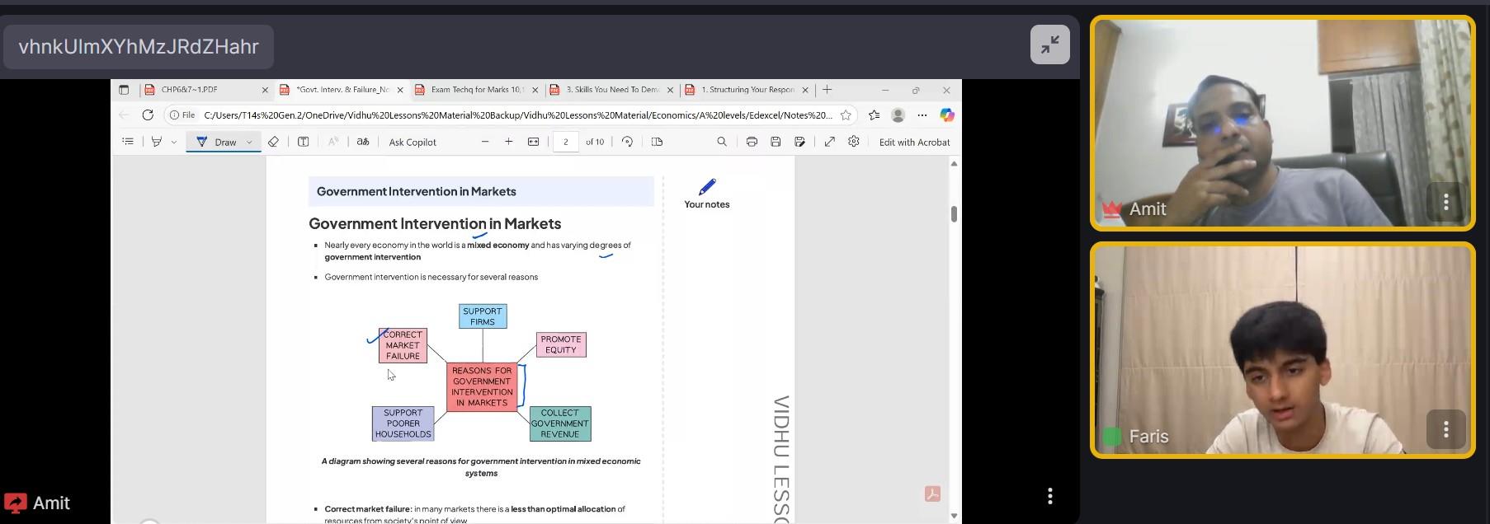The width and height of the screenshot is (1490, 524).
Task: Click the Save icon in PDF toolbar
Action: point(776,142)
